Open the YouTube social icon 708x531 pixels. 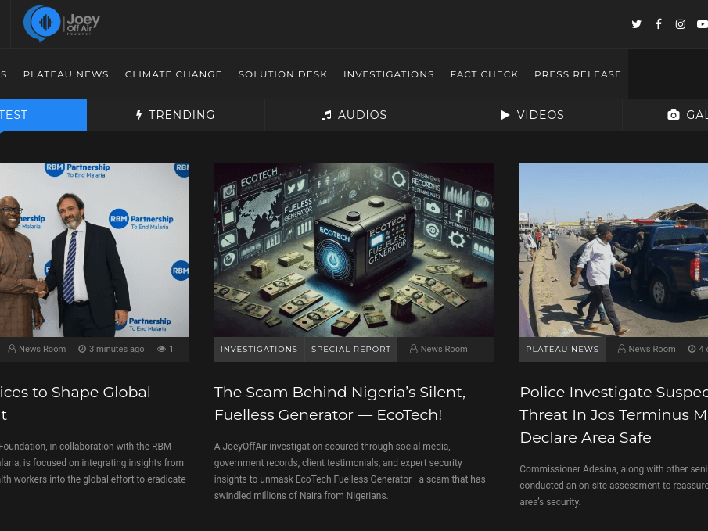coord(703,24)
